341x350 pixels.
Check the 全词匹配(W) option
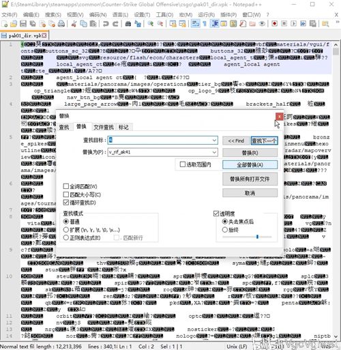point(66,186)
